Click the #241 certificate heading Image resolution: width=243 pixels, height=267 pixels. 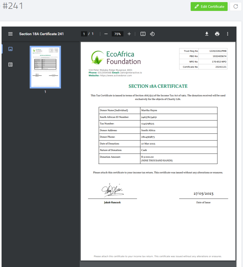click(x=13, y=6)
